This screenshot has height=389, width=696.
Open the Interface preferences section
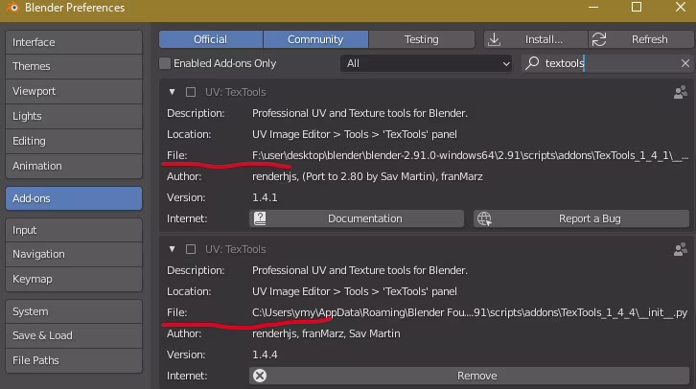(x=74, y=42)
